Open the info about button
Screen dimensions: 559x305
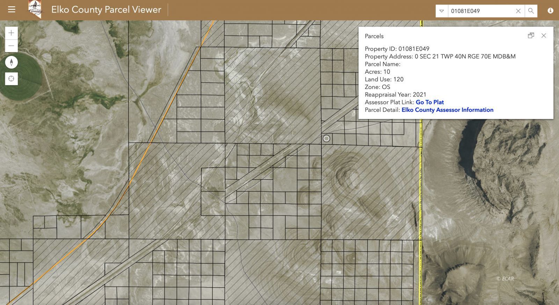click(550, 11)
